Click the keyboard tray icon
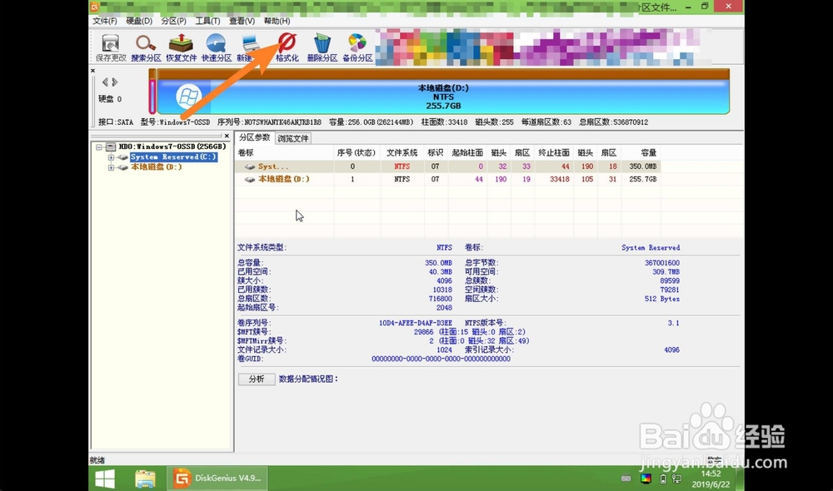 (626, 479)
